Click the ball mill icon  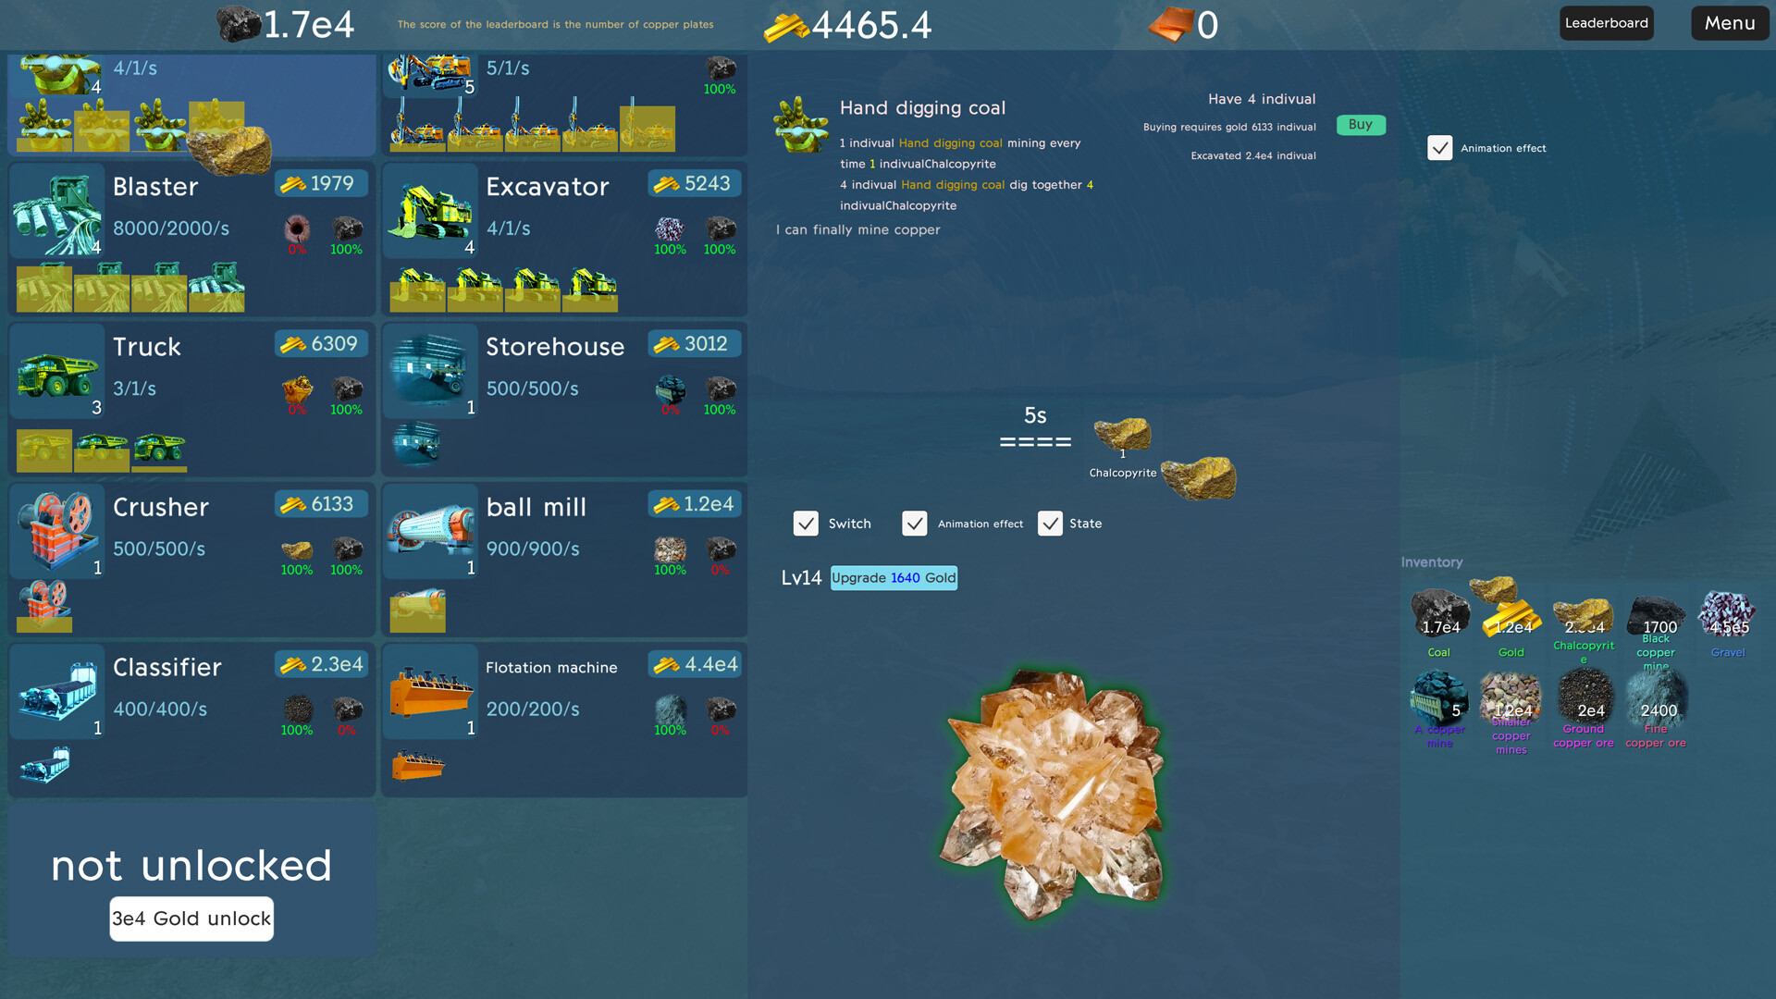tap(430, 531)
